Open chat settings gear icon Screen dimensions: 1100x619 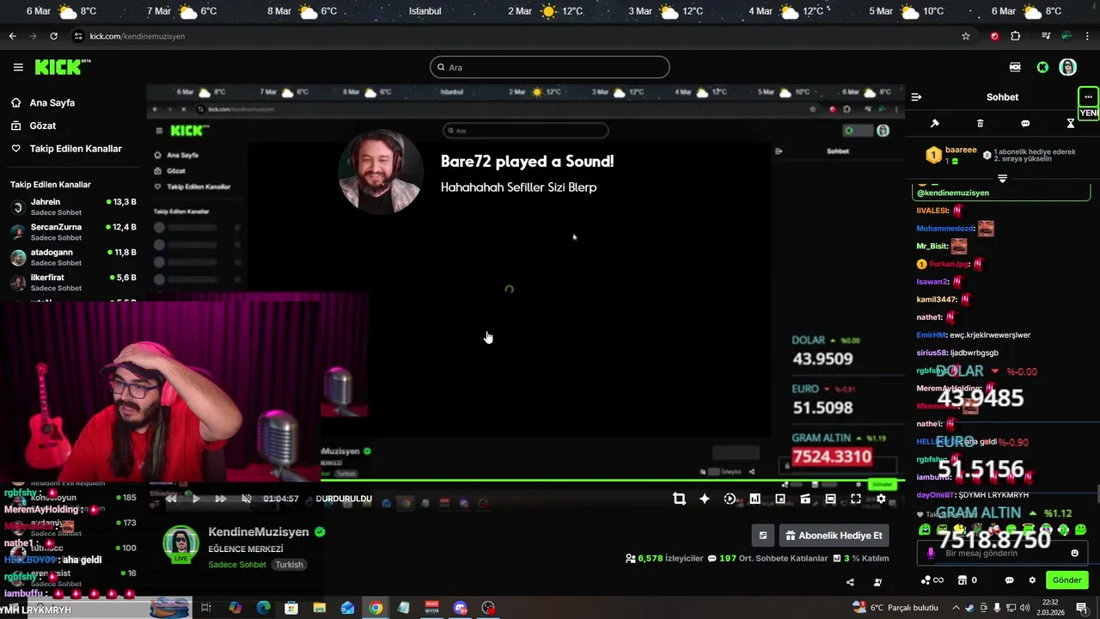click(1032, 580)
